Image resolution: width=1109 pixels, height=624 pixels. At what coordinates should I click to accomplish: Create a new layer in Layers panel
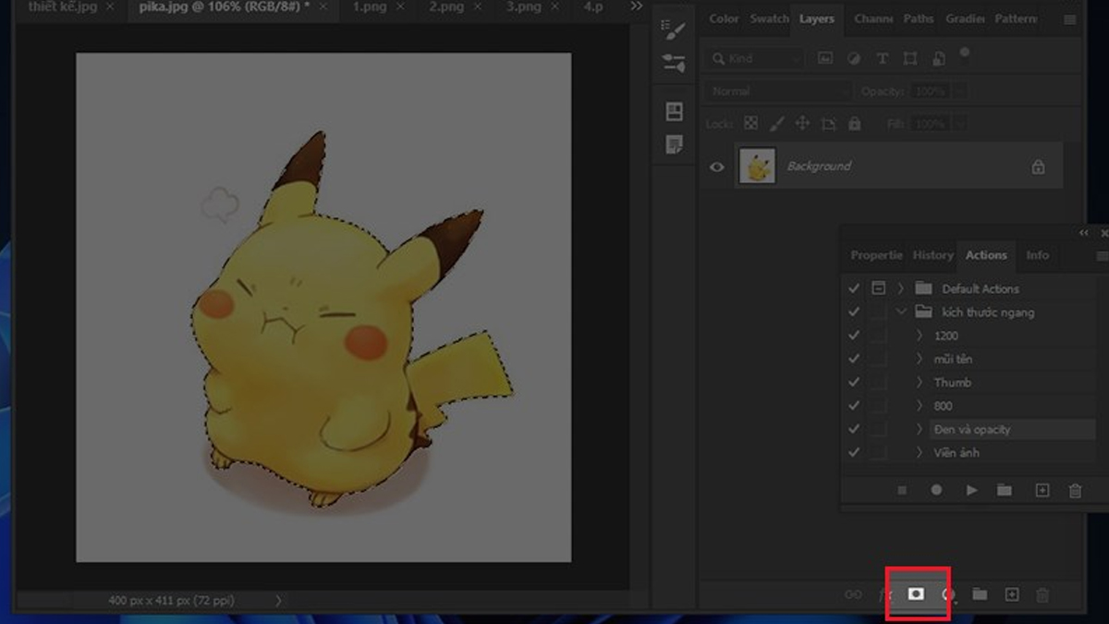(x=1011, y=594)
